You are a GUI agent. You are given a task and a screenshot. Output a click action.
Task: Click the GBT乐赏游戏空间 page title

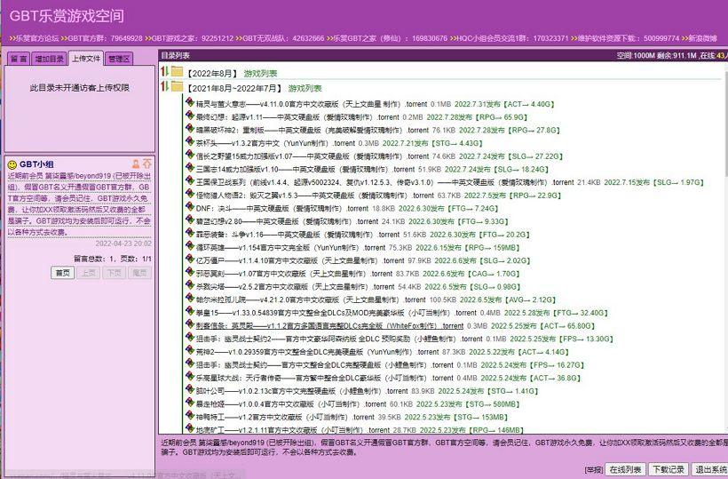(67, 16)
